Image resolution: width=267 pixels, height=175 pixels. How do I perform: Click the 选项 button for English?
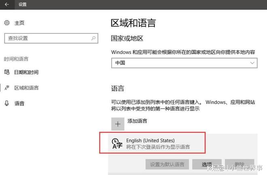point(207,164)
